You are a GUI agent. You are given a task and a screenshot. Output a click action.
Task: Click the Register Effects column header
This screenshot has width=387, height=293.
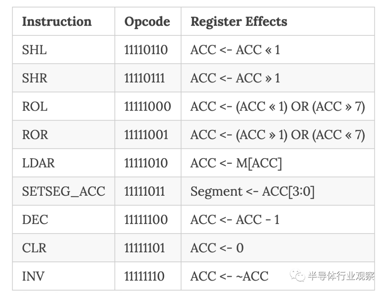pyautogui.click(x=239, y=21)
